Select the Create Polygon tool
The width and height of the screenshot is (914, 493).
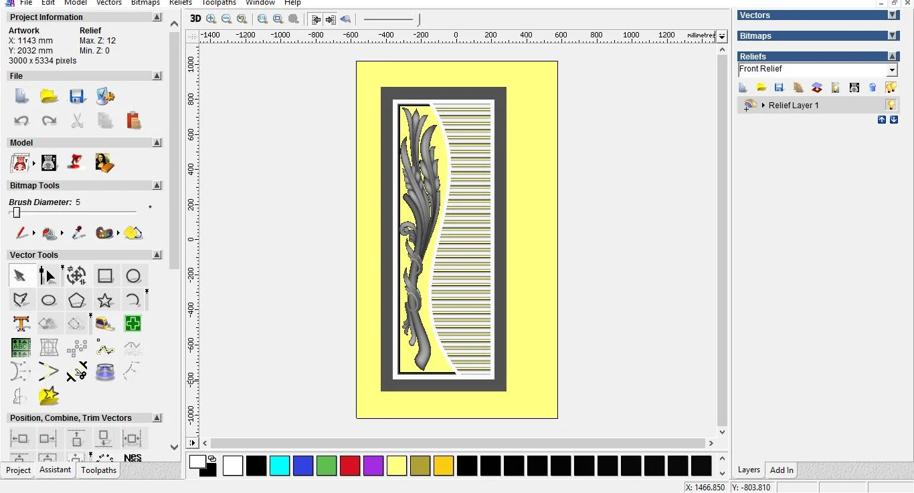[76, 300]
